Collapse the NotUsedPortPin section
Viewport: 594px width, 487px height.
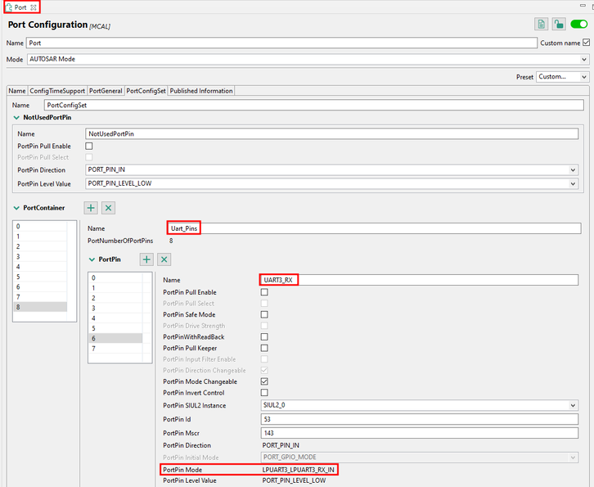tap(16, 118)
